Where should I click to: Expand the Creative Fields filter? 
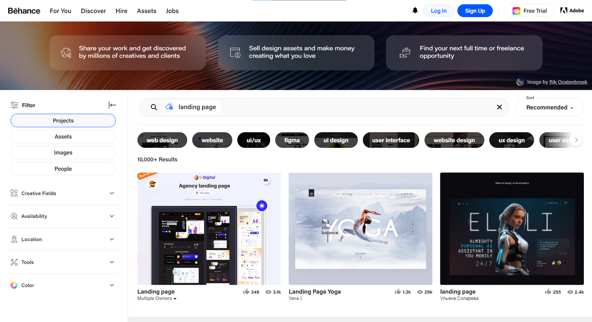63,193
